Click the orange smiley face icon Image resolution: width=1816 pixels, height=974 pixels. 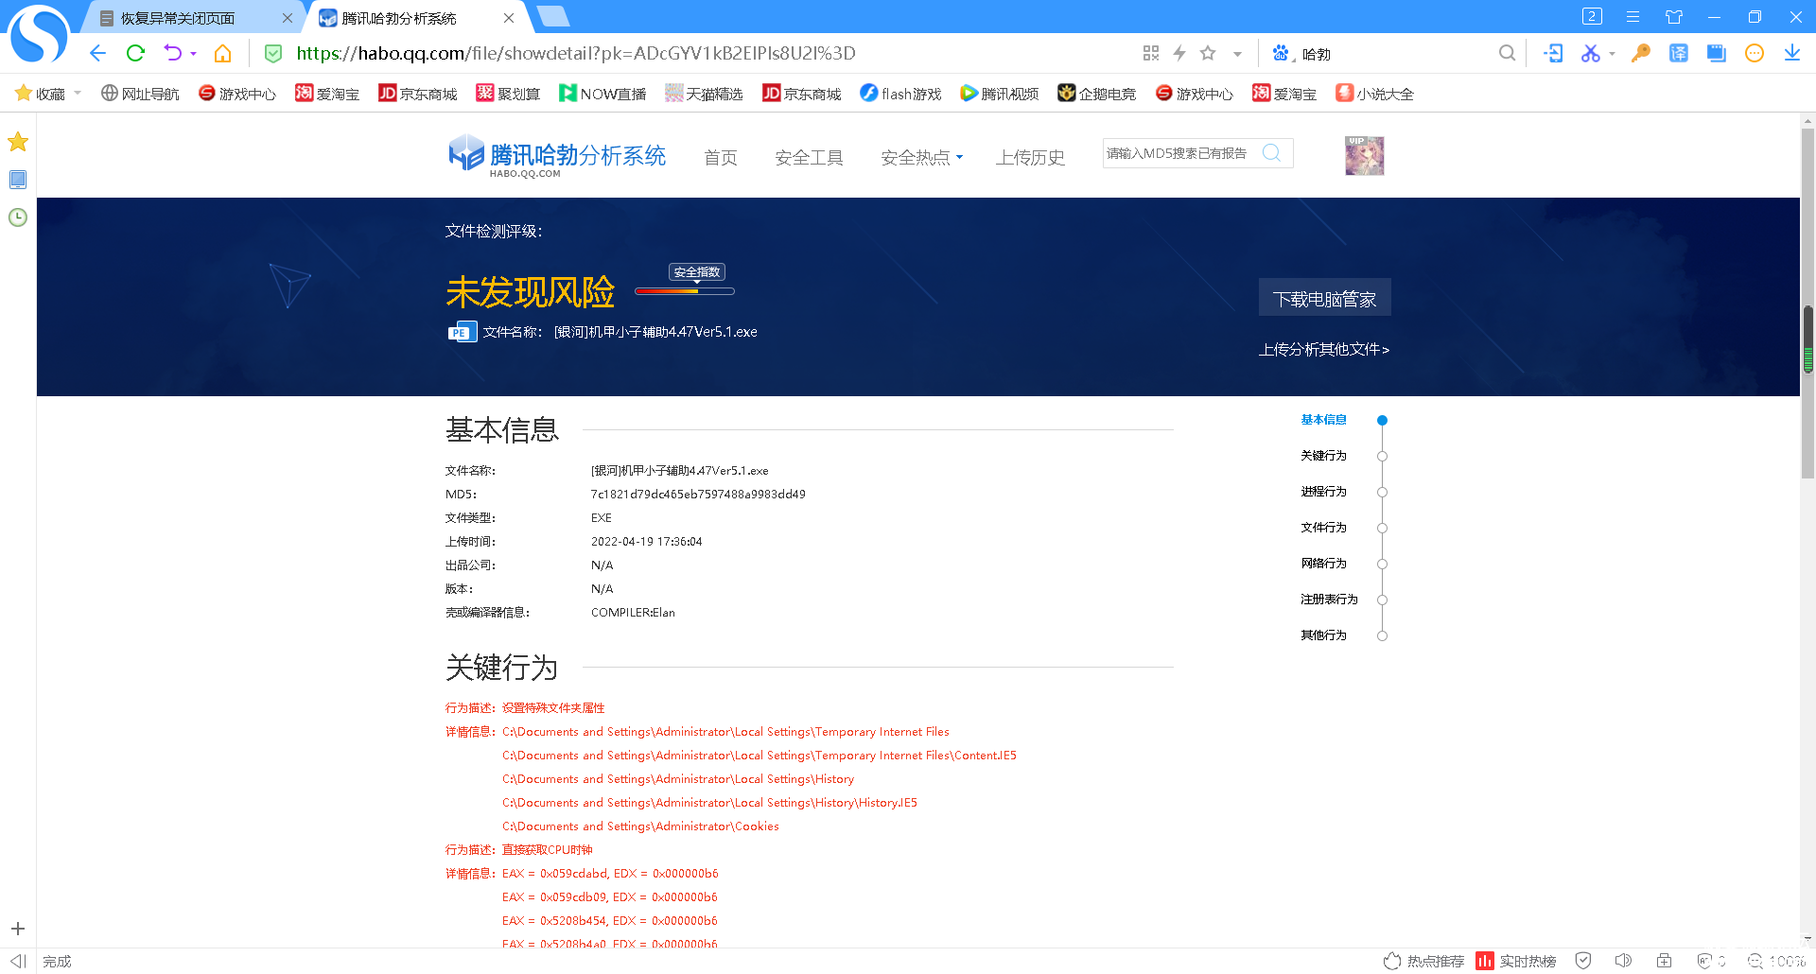click(1755, 54)
